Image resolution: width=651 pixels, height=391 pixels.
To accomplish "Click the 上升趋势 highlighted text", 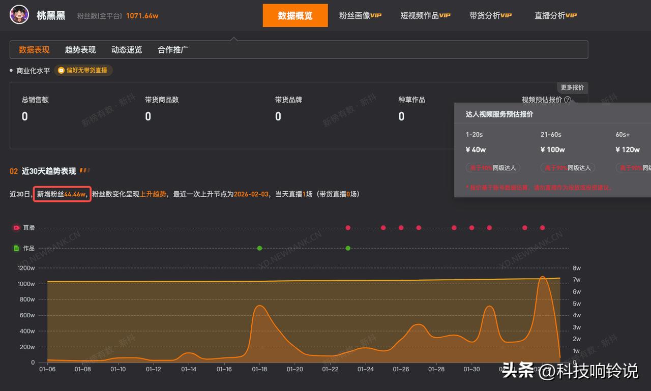I will tap(153, 194).
